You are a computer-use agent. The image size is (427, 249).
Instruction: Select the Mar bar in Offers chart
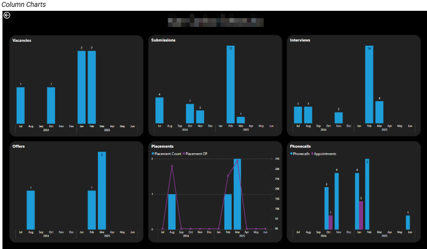coord(102,191)
